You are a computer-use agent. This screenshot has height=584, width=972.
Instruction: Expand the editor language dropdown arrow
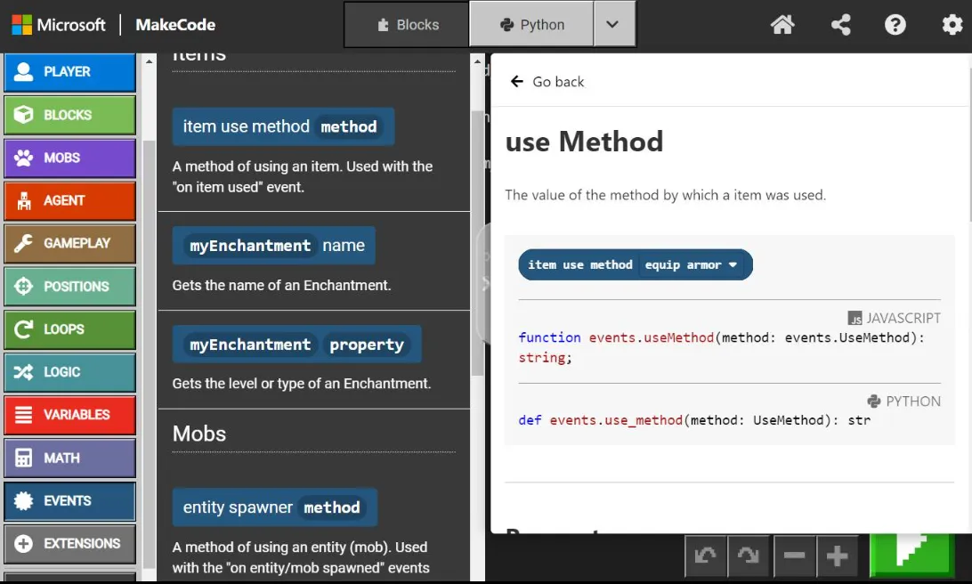[x=612, y=25]
